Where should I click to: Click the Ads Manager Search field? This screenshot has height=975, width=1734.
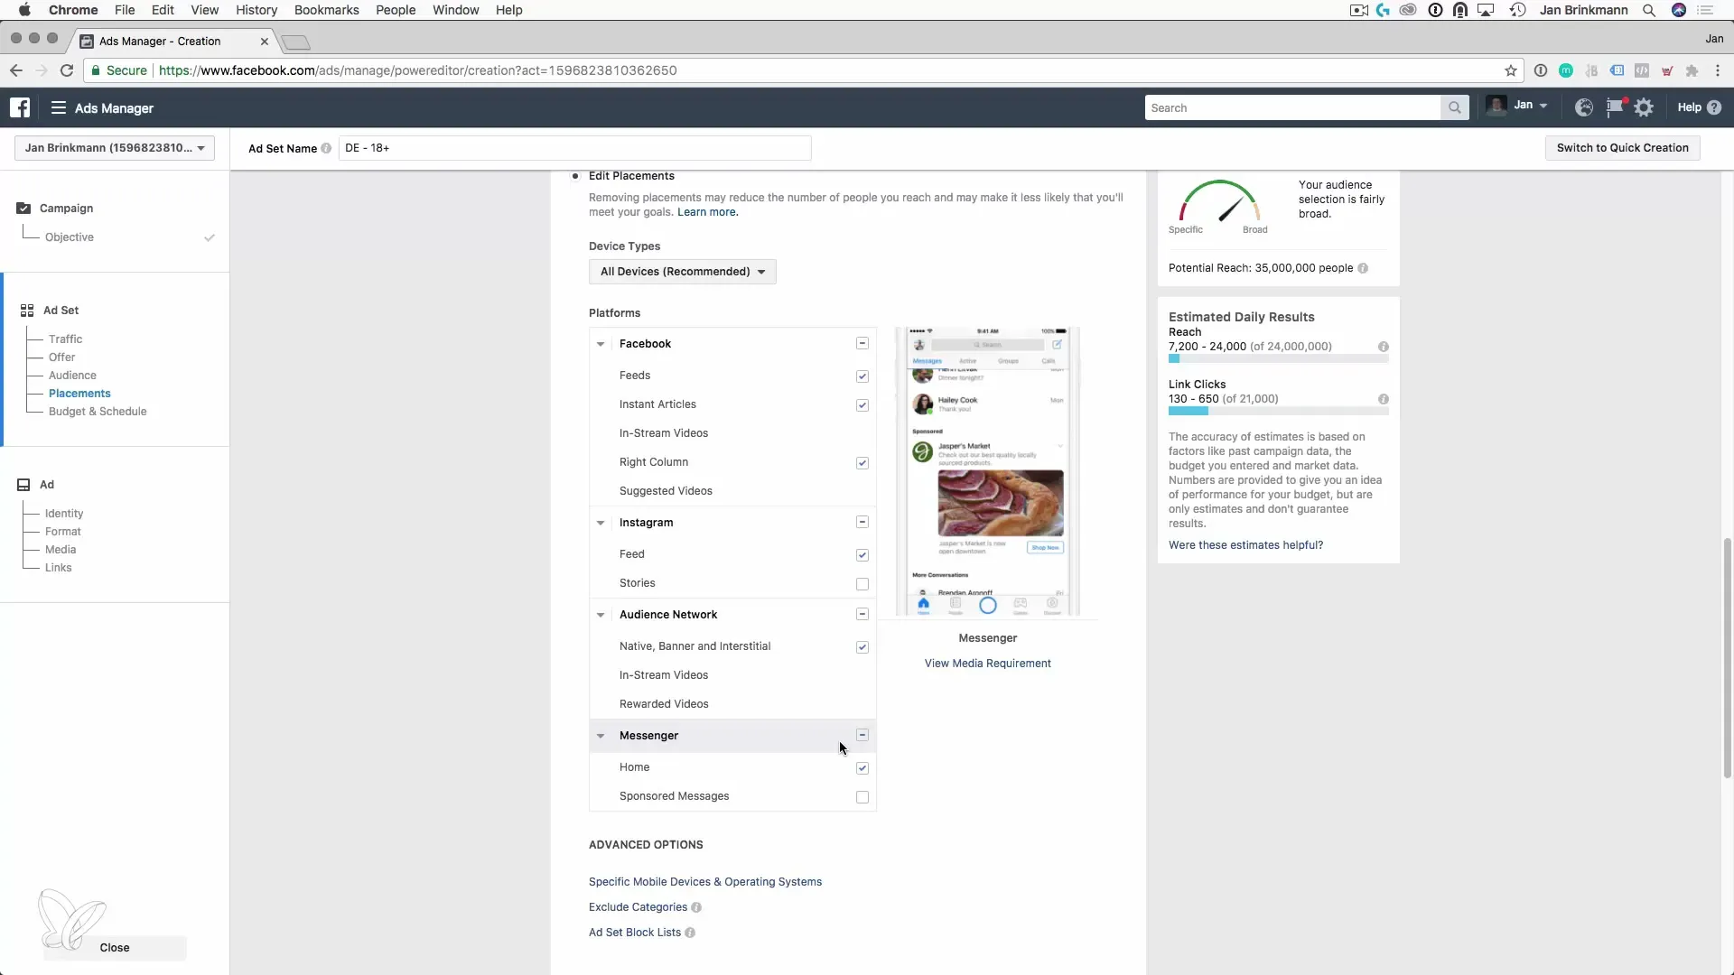click(x=1292, y=107)
